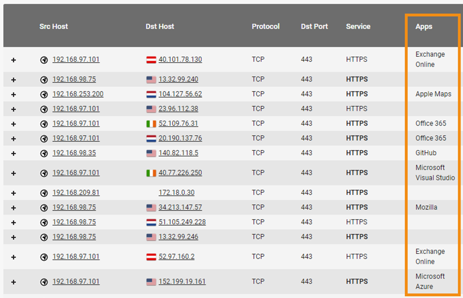Open source host link 192.168.253.200
Viewport: 463px width, 298px height.
tap(78, 94)
